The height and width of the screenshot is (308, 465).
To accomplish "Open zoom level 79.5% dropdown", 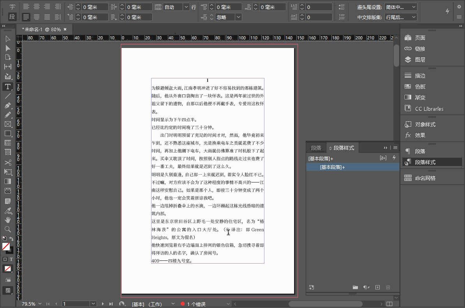I will [40, 304].
